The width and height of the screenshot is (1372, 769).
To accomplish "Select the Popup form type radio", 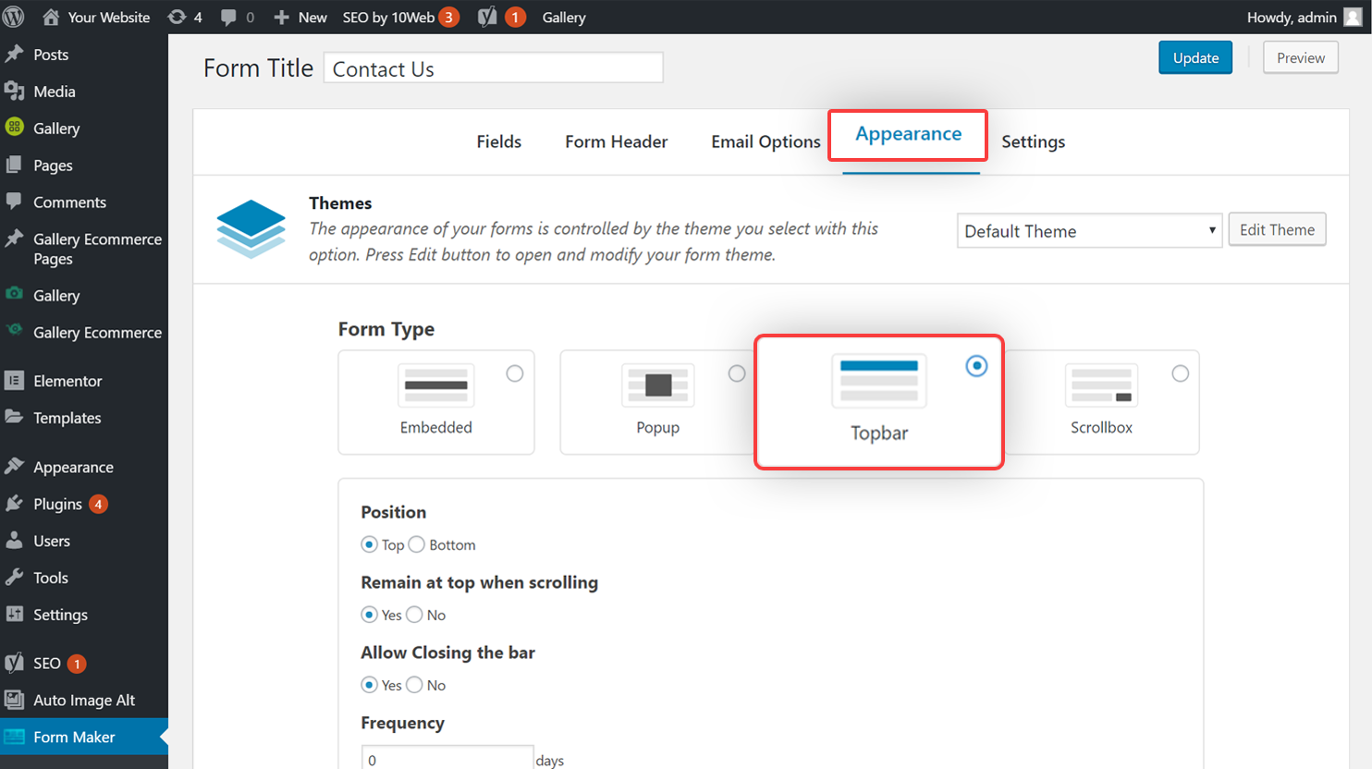I will [x=737, y=373].
